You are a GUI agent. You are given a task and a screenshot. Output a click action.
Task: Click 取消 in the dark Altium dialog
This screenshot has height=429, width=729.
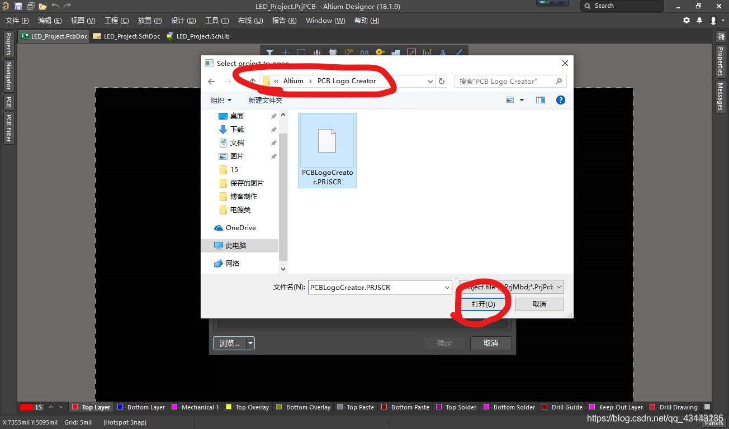pyautogui.click(x=491, y=343)
